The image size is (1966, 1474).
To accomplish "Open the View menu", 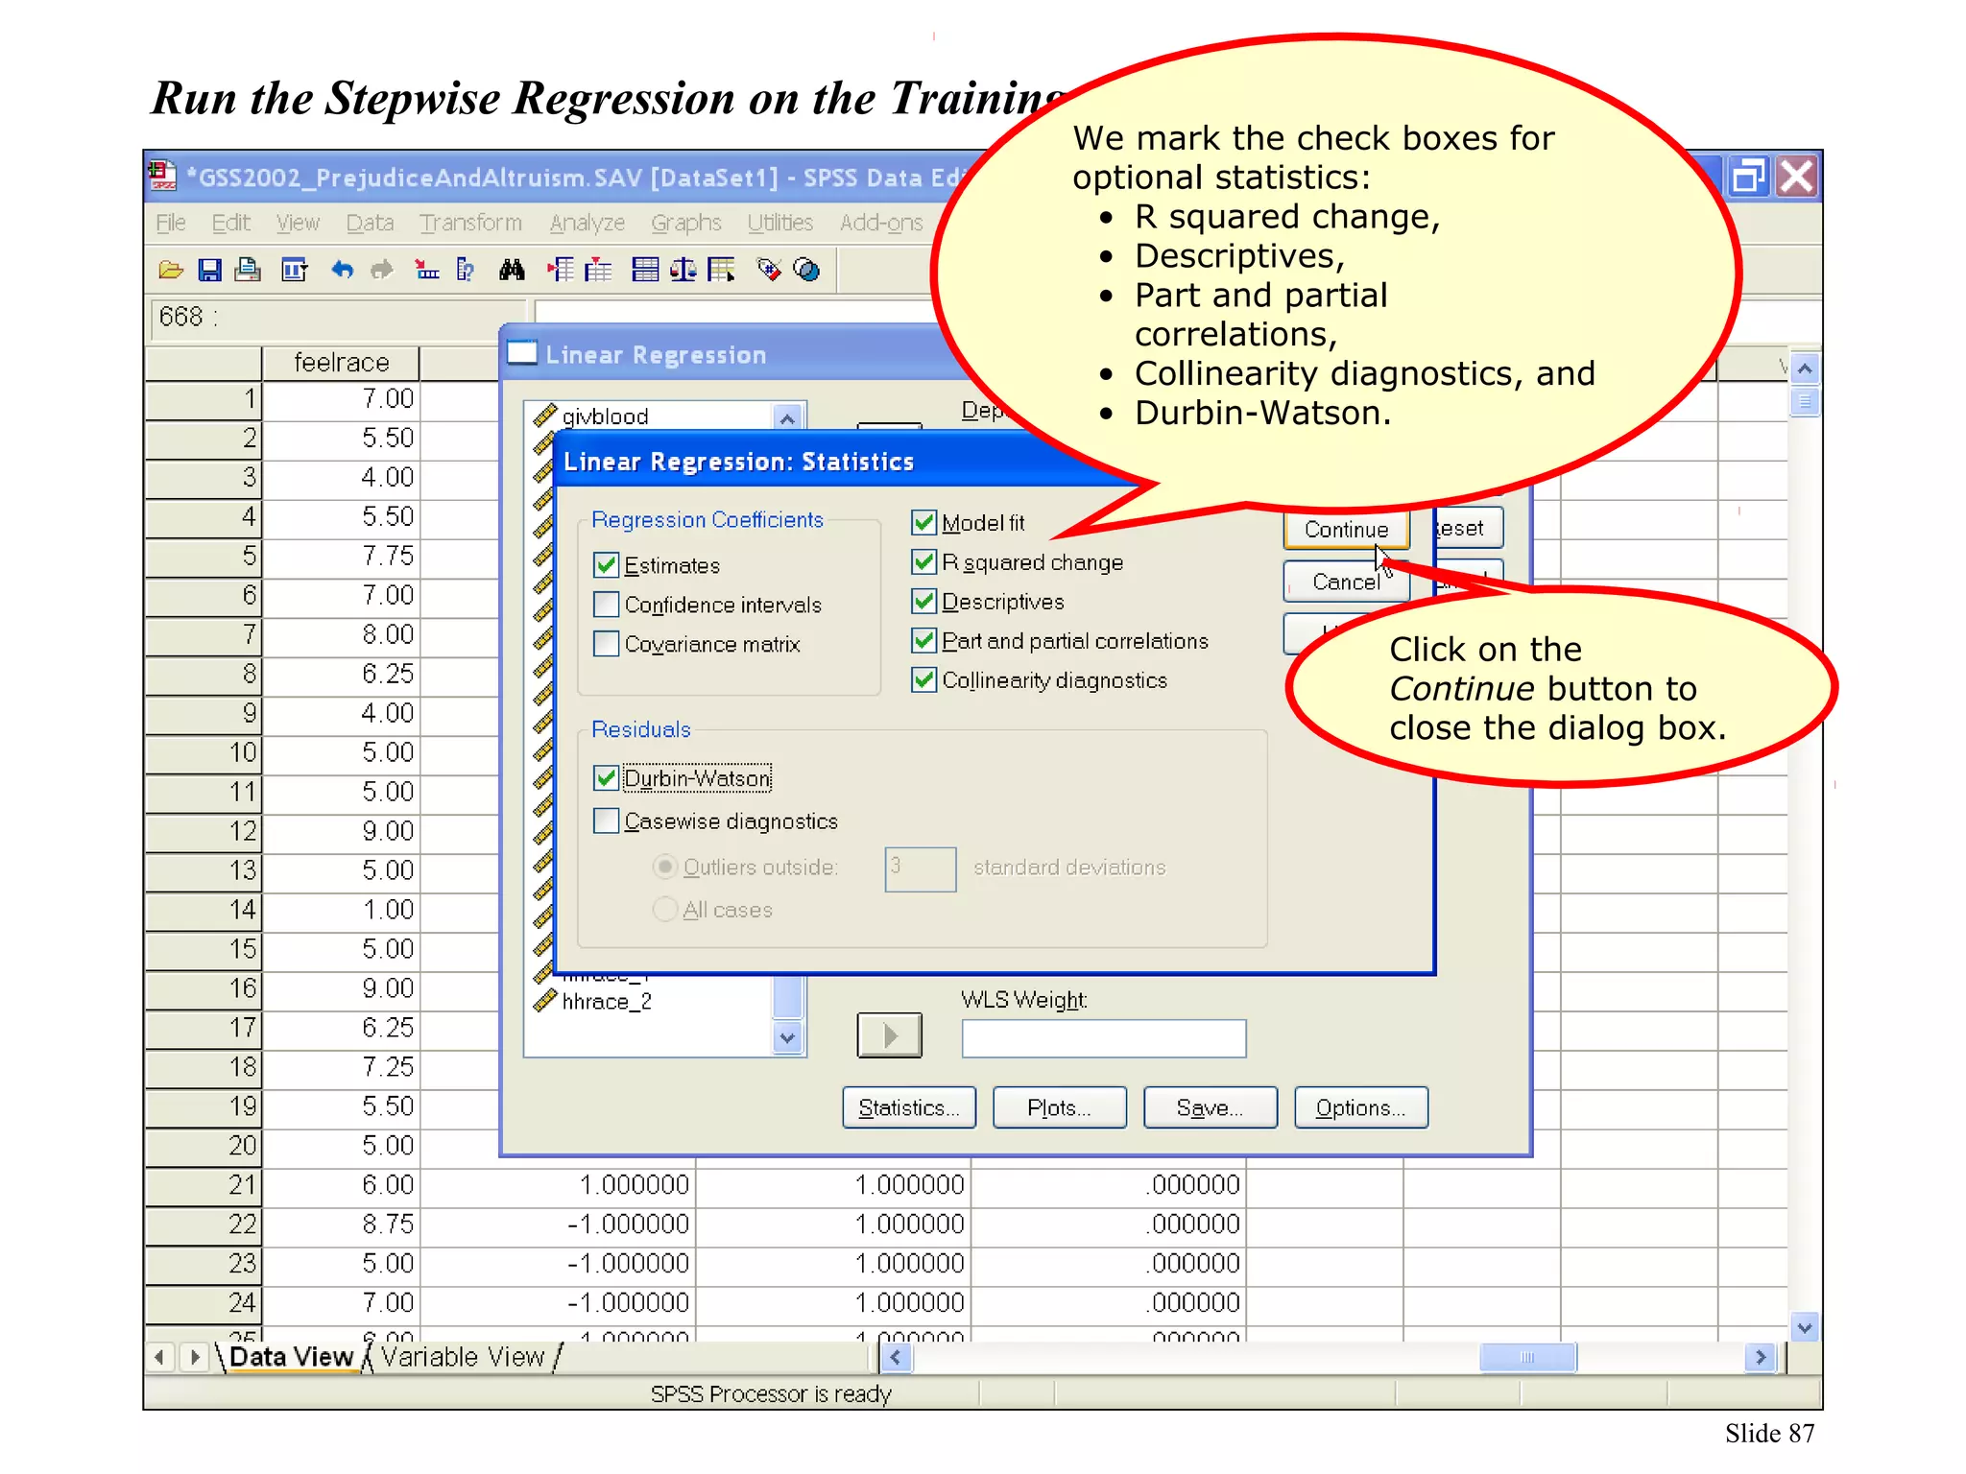I will (x=298, y=224).
